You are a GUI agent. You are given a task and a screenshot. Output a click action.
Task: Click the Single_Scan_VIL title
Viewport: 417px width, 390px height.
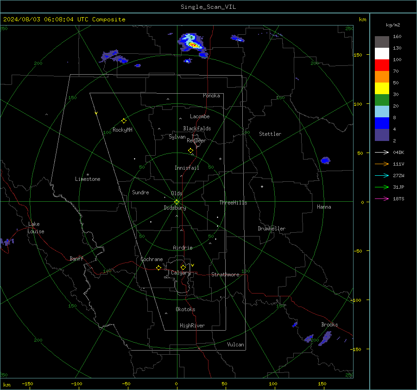pyautogui.click(x=208, y=7)
